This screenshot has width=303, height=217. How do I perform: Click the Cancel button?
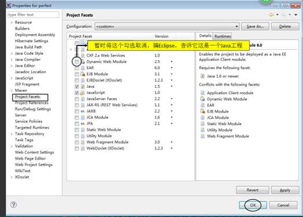[283, 205]
